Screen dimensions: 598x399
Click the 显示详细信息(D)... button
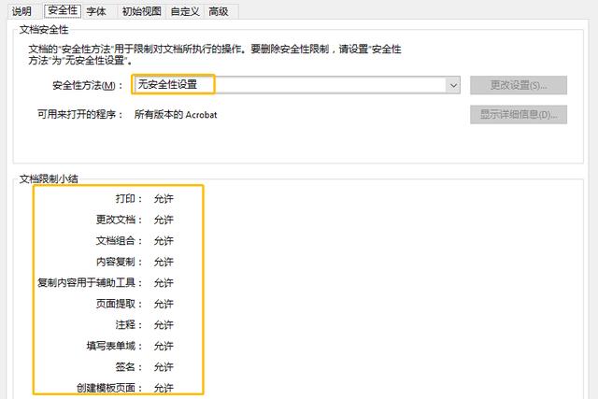click(x=519, y=114)
